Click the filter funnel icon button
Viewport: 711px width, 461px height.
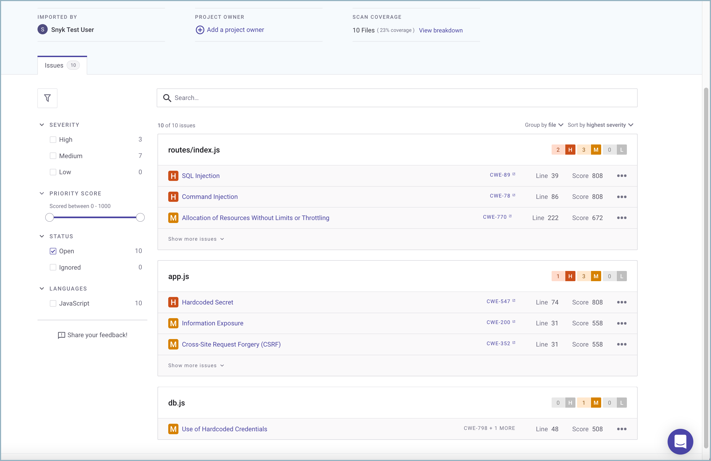(x=47, y=98)
